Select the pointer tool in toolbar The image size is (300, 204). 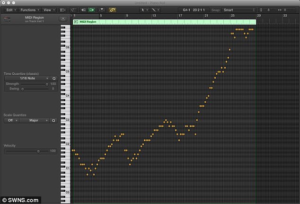point(143,9)
